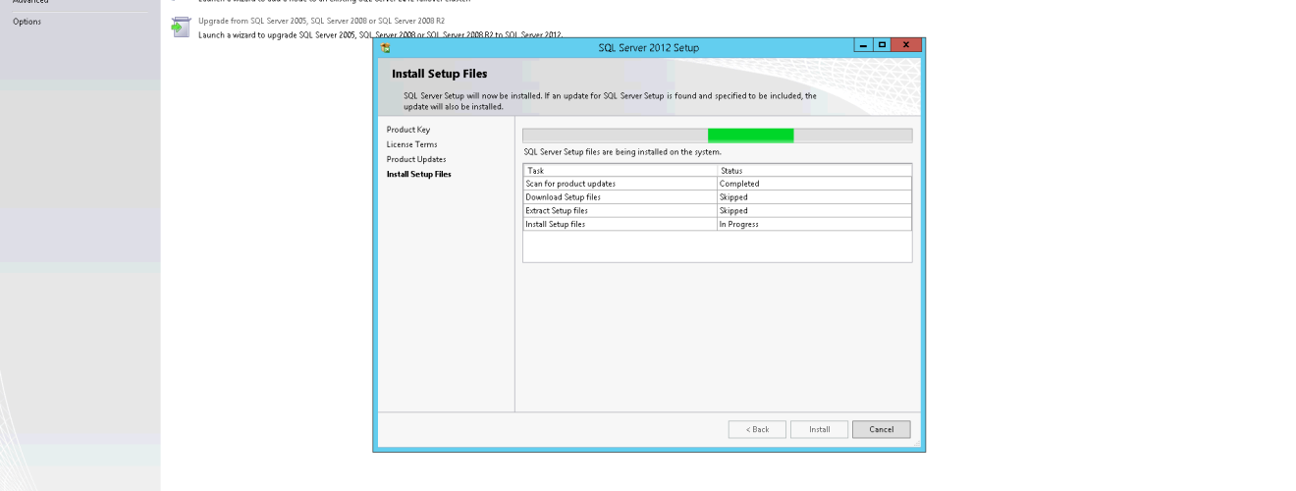Click the Back button
The image size is (1296, 491).
point(757,429)
